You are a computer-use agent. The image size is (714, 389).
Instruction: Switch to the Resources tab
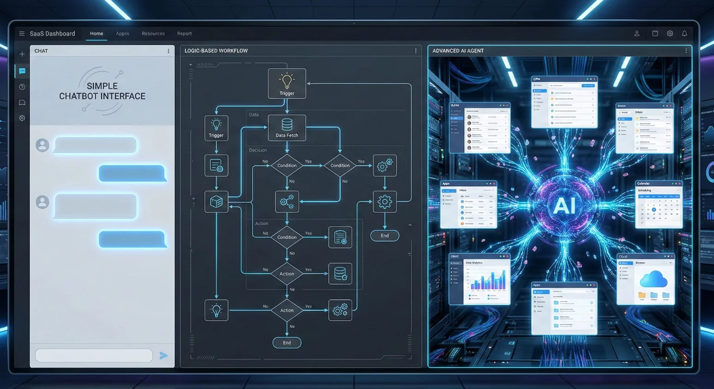coord(153,34)
